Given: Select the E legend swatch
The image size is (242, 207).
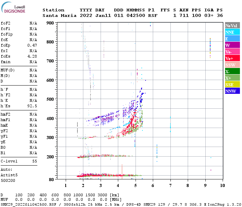Looking at the screenshot, I should point(232,39).
